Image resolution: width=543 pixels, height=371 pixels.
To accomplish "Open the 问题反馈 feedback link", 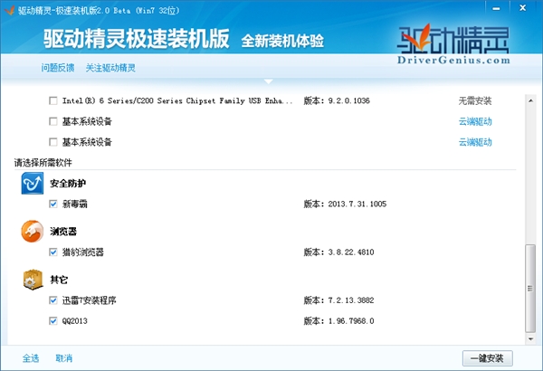I will click(x=58, y=68).
